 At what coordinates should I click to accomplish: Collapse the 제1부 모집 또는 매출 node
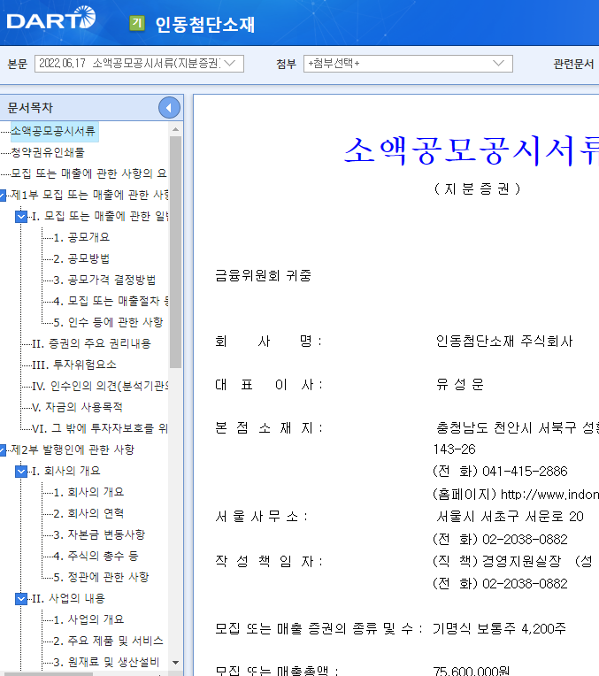point(3,196)
